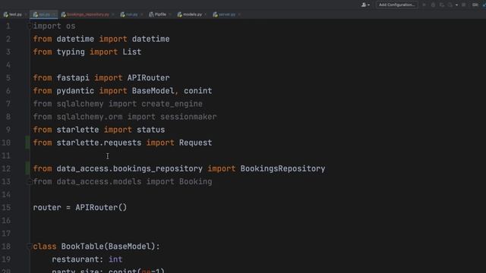Click the green change marker at line 12
The width and height of the screenshot is (486, 273).
click(27, 168)
